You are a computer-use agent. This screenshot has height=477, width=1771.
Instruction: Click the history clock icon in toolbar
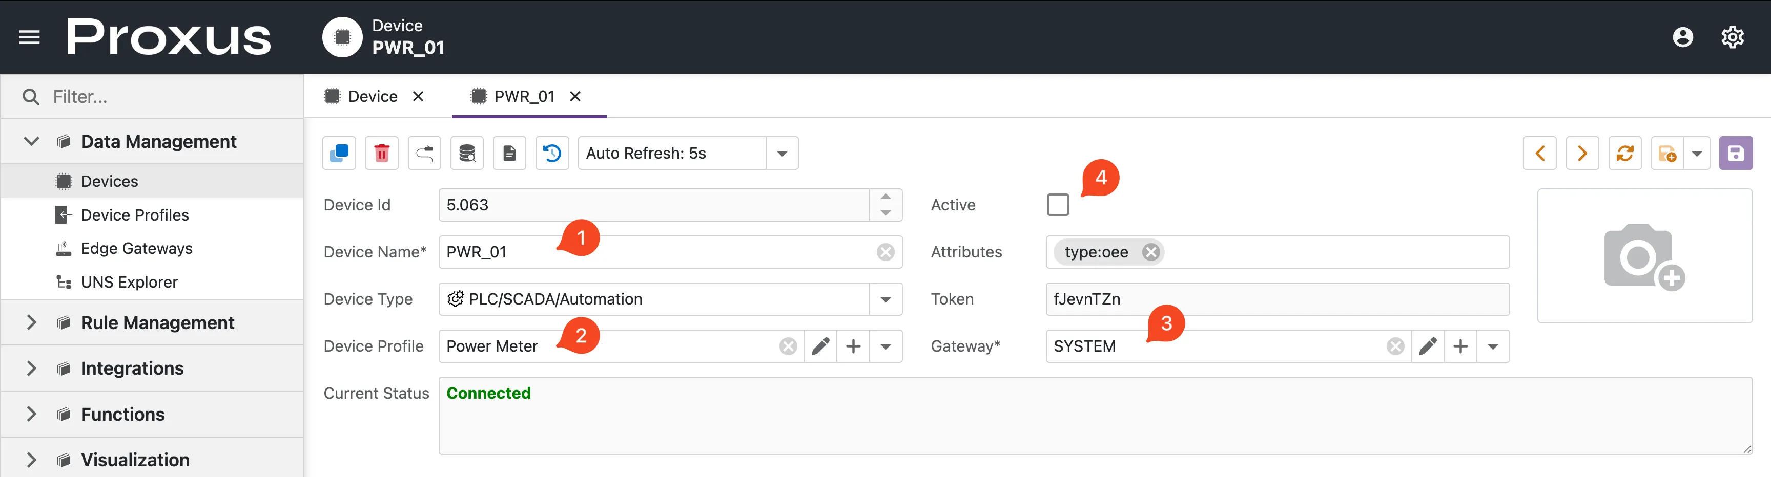click(x=552, y=153)
